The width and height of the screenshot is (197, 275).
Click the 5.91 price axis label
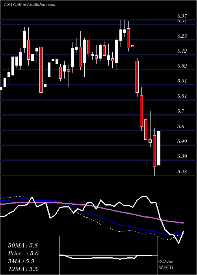pos(182,81)
